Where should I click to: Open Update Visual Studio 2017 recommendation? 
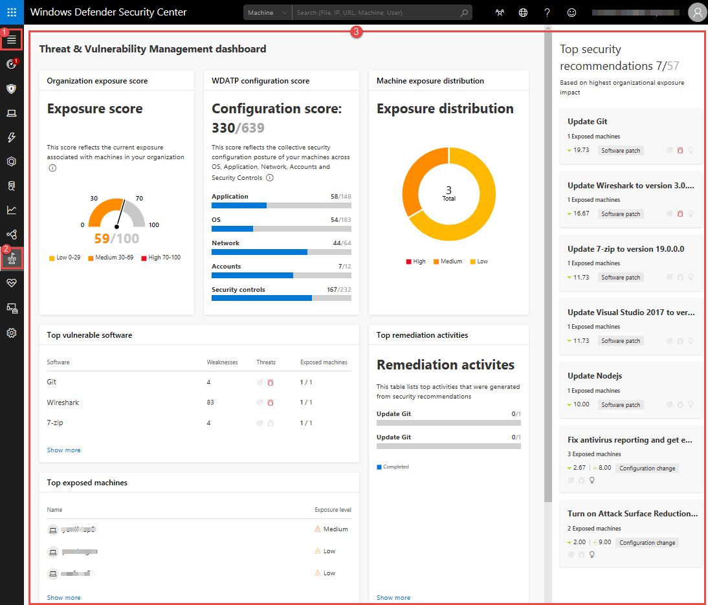(x=631, y=326)
